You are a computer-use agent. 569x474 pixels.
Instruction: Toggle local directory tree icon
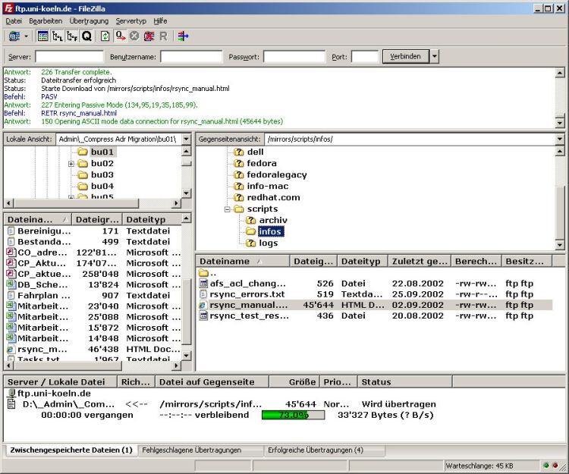coord(58,36)
